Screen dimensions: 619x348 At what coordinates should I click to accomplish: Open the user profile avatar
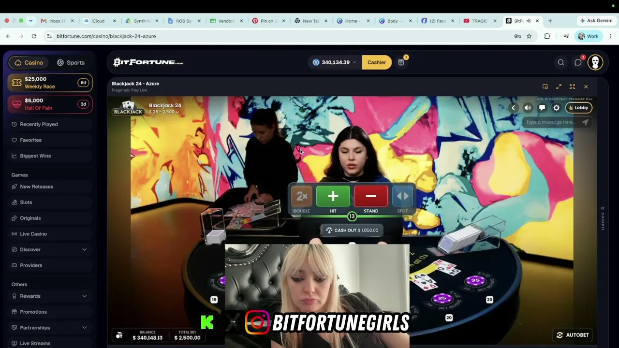pyautogui.click(x=595, y=62)
